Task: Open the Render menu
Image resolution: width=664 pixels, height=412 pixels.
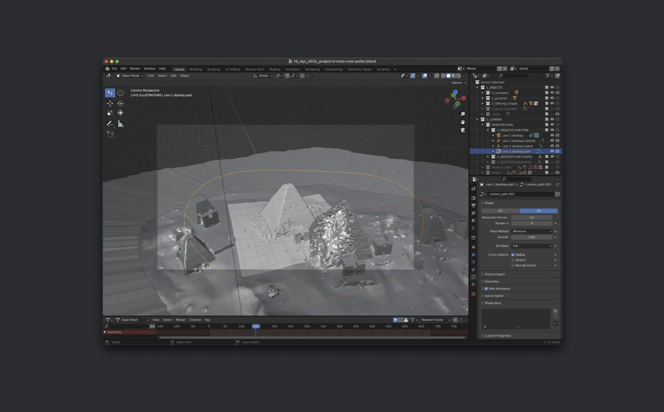Action: 135,69
